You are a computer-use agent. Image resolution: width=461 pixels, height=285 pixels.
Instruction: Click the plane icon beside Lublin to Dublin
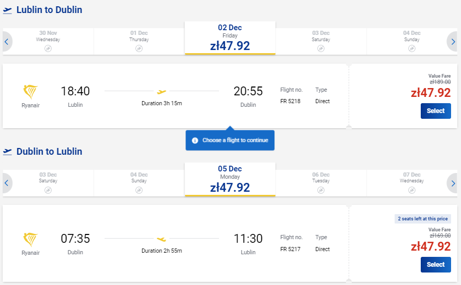point(7,10)
